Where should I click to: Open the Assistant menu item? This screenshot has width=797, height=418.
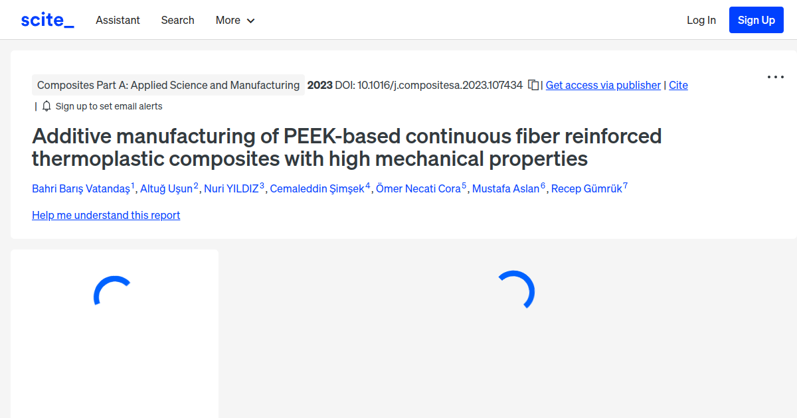[118, 20]
